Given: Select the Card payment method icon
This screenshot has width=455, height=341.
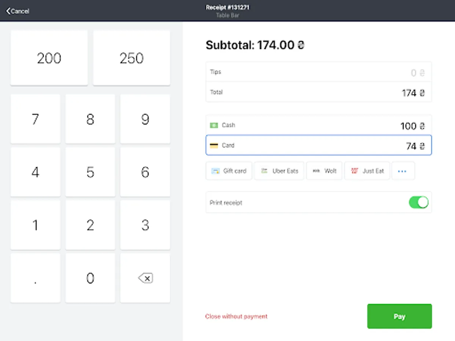Looking at the screenshot, I should pyautogui.click(x=214, y=145).
